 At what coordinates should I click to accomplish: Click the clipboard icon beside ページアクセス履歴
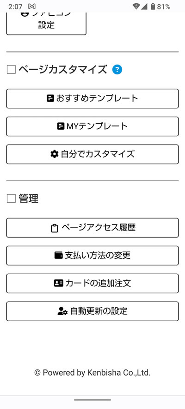pyautogui.click(x=54, y=228)
